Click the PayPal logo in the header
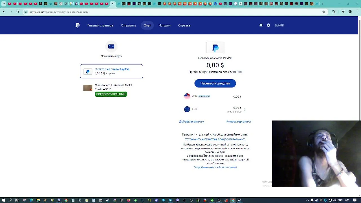 point(78,25)
